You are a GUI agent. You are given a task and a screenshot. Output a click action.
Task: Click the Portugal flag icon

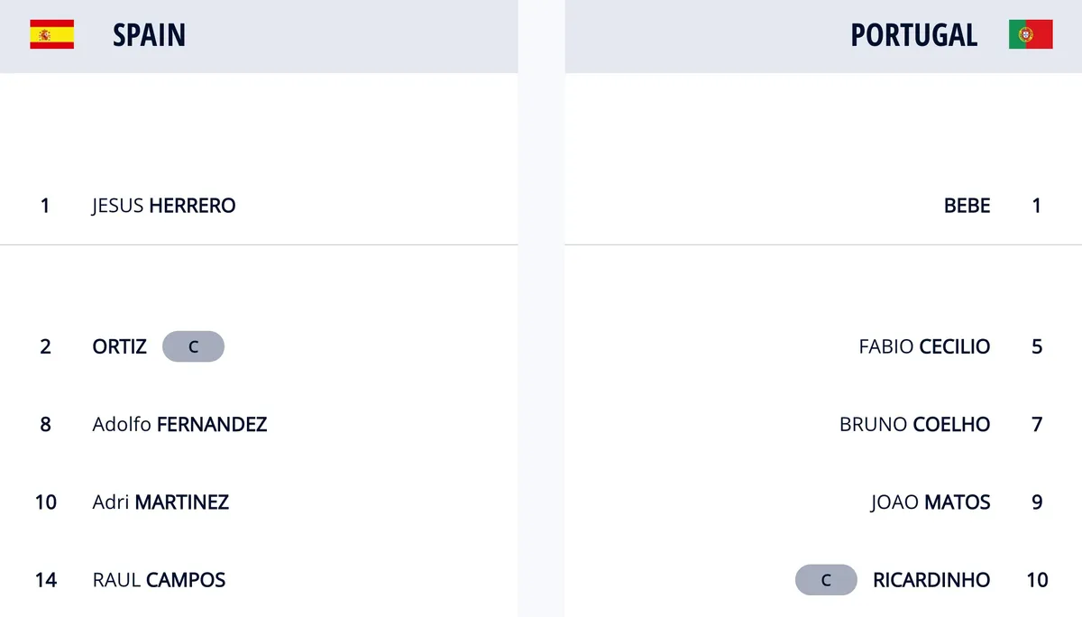(x=1031, y=34)
